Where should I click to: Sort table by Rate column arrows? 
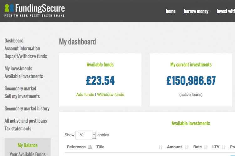206,147
